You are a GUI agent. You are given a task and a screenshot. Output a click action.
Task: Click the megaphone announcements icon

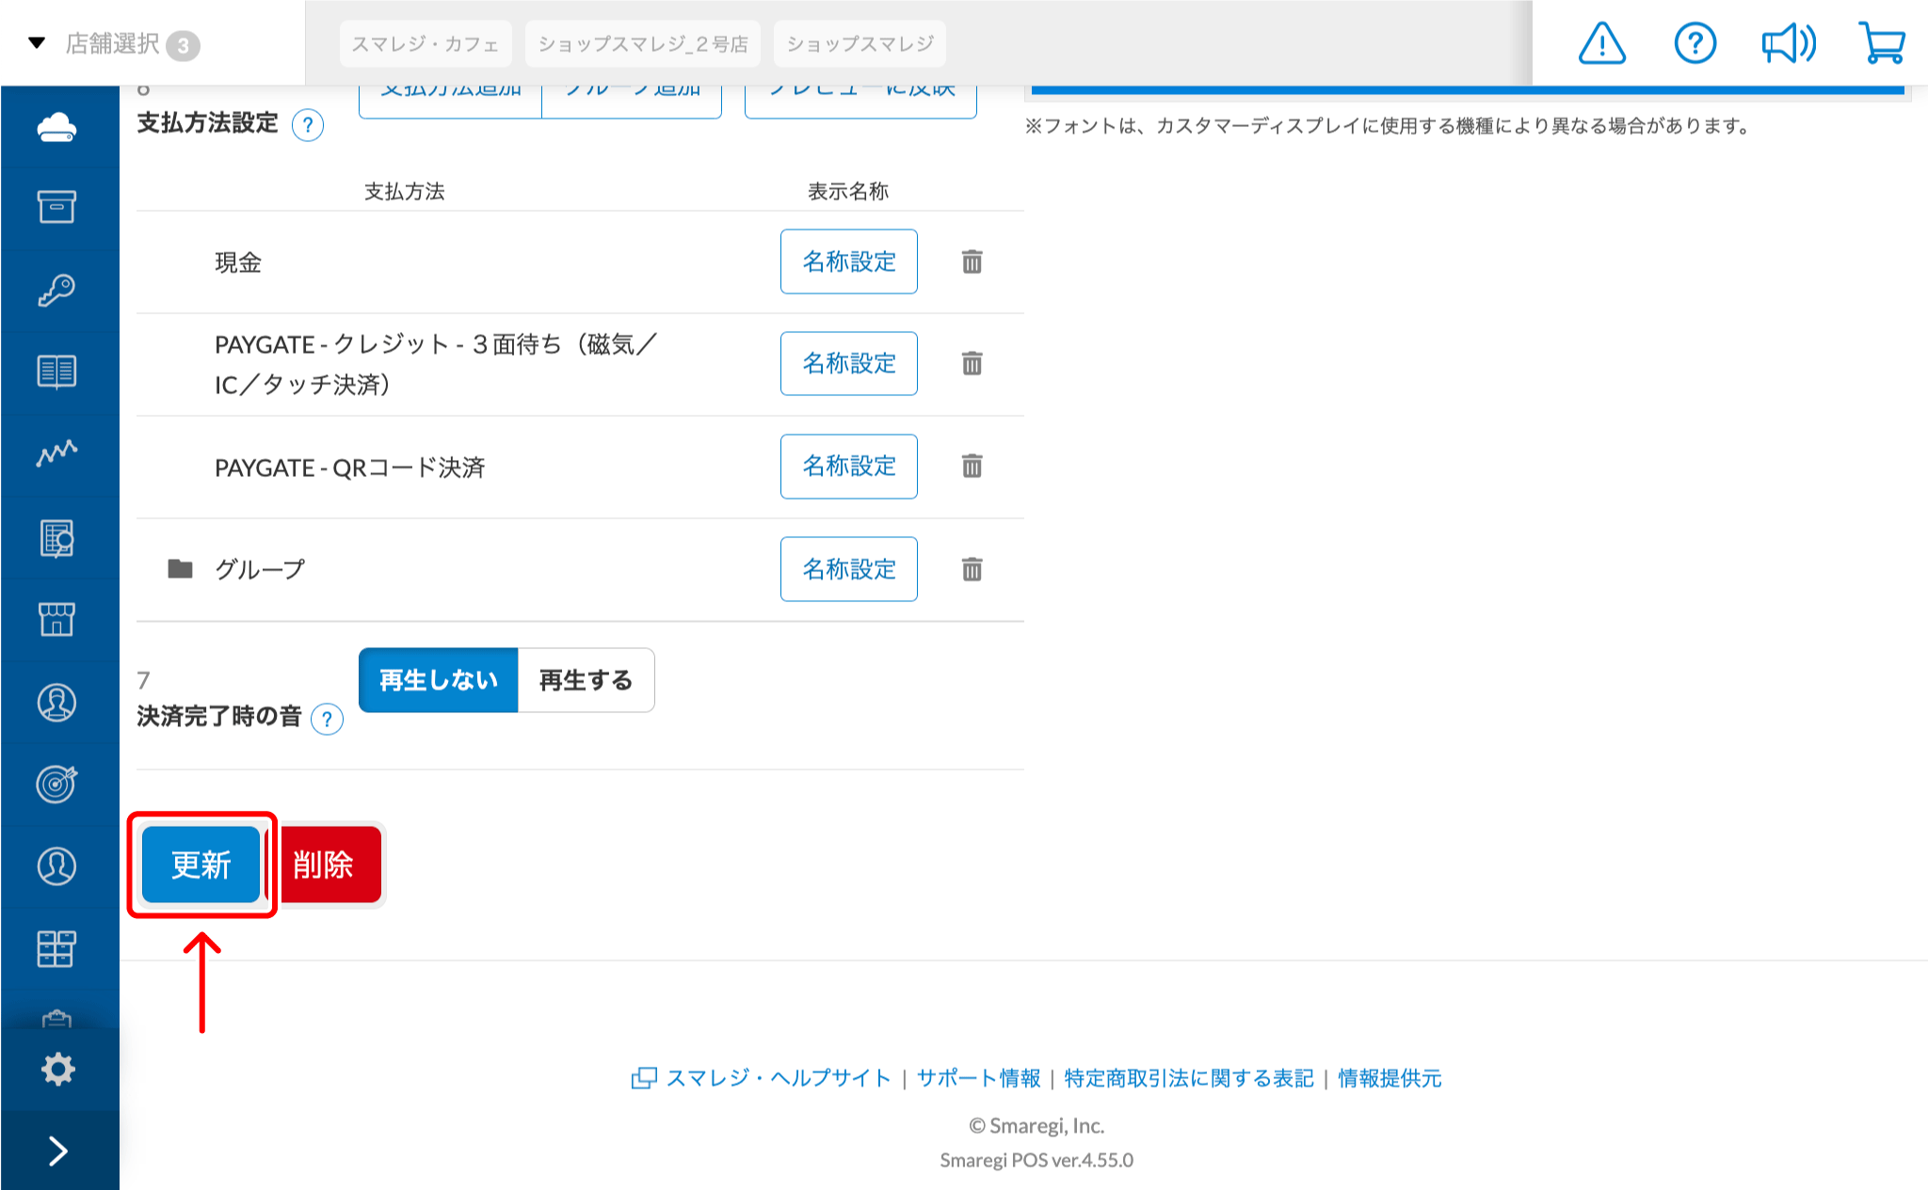coord(1788,43)
